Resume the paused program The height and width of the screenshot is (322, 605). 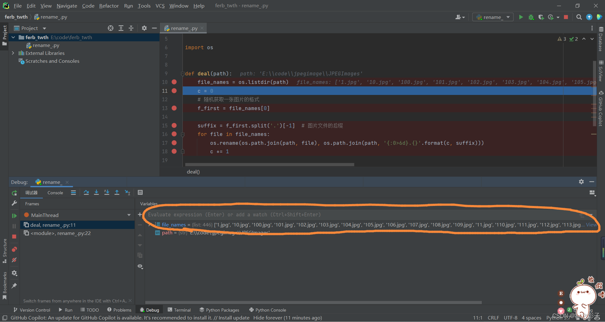[14, 216]
